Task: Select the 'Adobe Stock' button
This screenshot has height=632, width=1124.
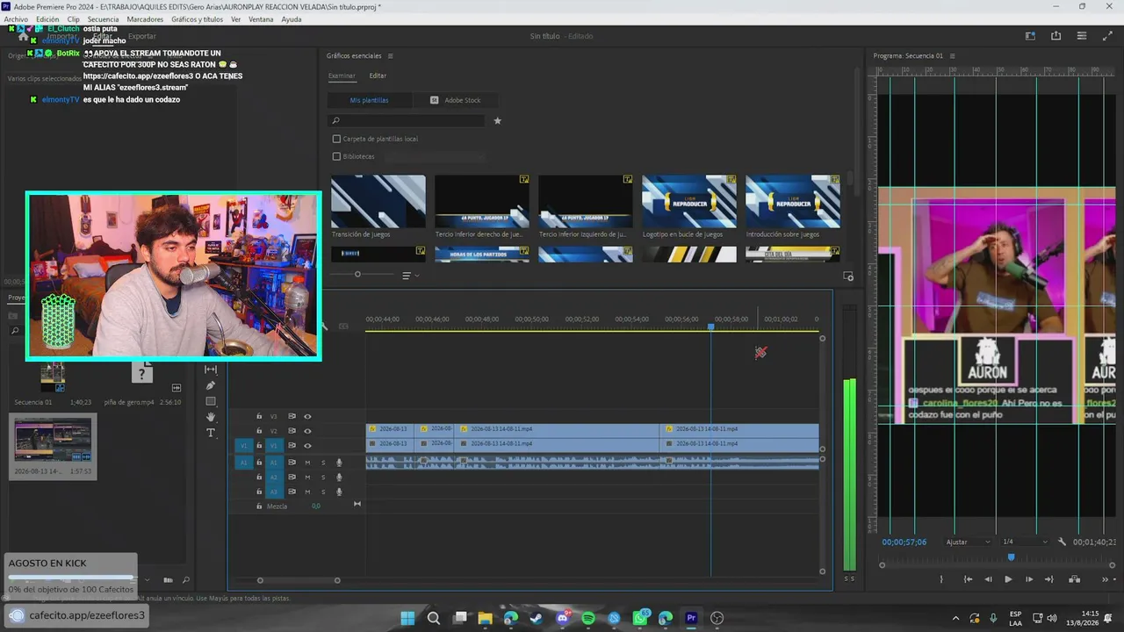Action: click(456, 100)
